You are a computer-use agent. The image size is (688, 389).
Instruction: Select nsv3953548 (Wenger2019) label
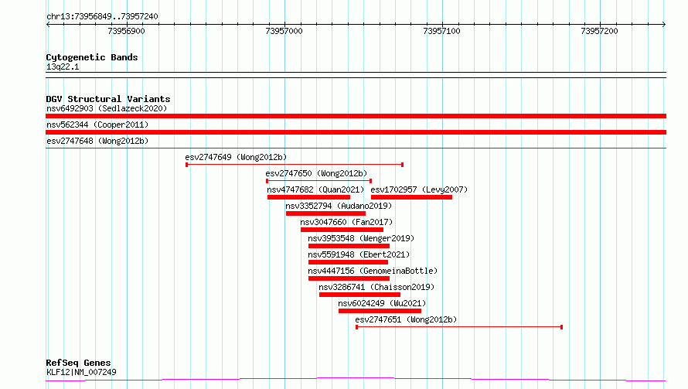361,238
